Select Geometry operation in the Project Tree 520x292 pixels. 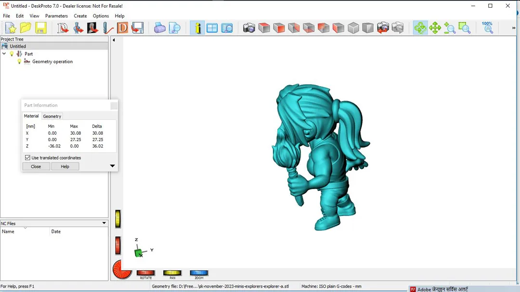(x=52, y=61)
